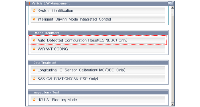Open VARIANT CODING option
This screenshot has height=107, width=200.
tap(98, 49)
